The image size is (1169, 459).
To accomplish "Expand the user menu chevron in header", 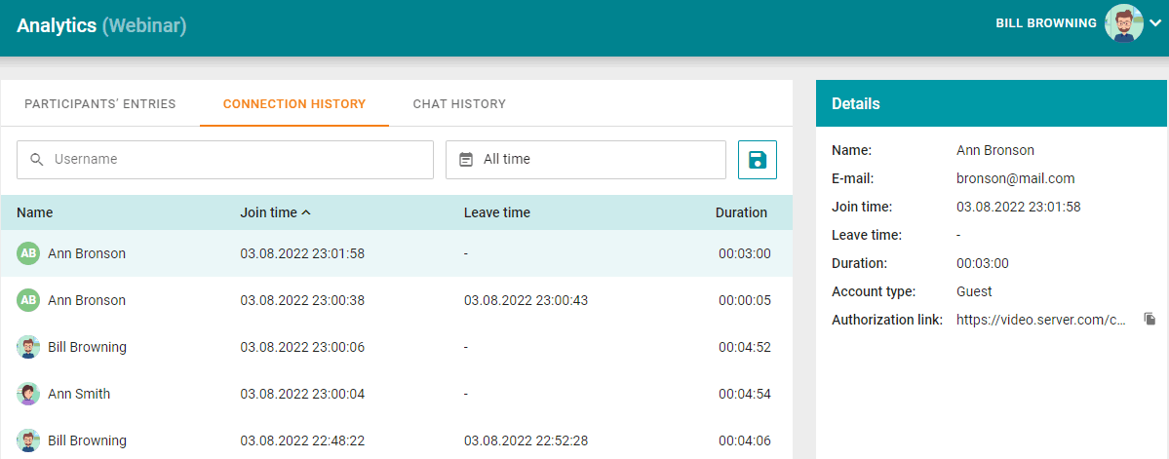I will pyautogui.click(x=1155, y=24).
